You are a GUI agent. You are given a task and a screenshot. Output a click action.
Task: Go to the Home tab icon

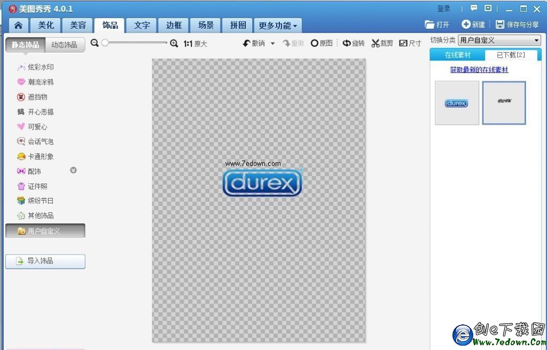point(18,26)
